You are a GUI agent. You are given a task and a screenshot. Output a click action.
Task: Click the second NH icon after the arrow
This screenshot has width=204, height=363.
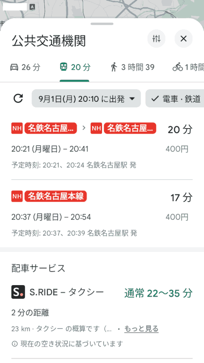click(96, 128)
